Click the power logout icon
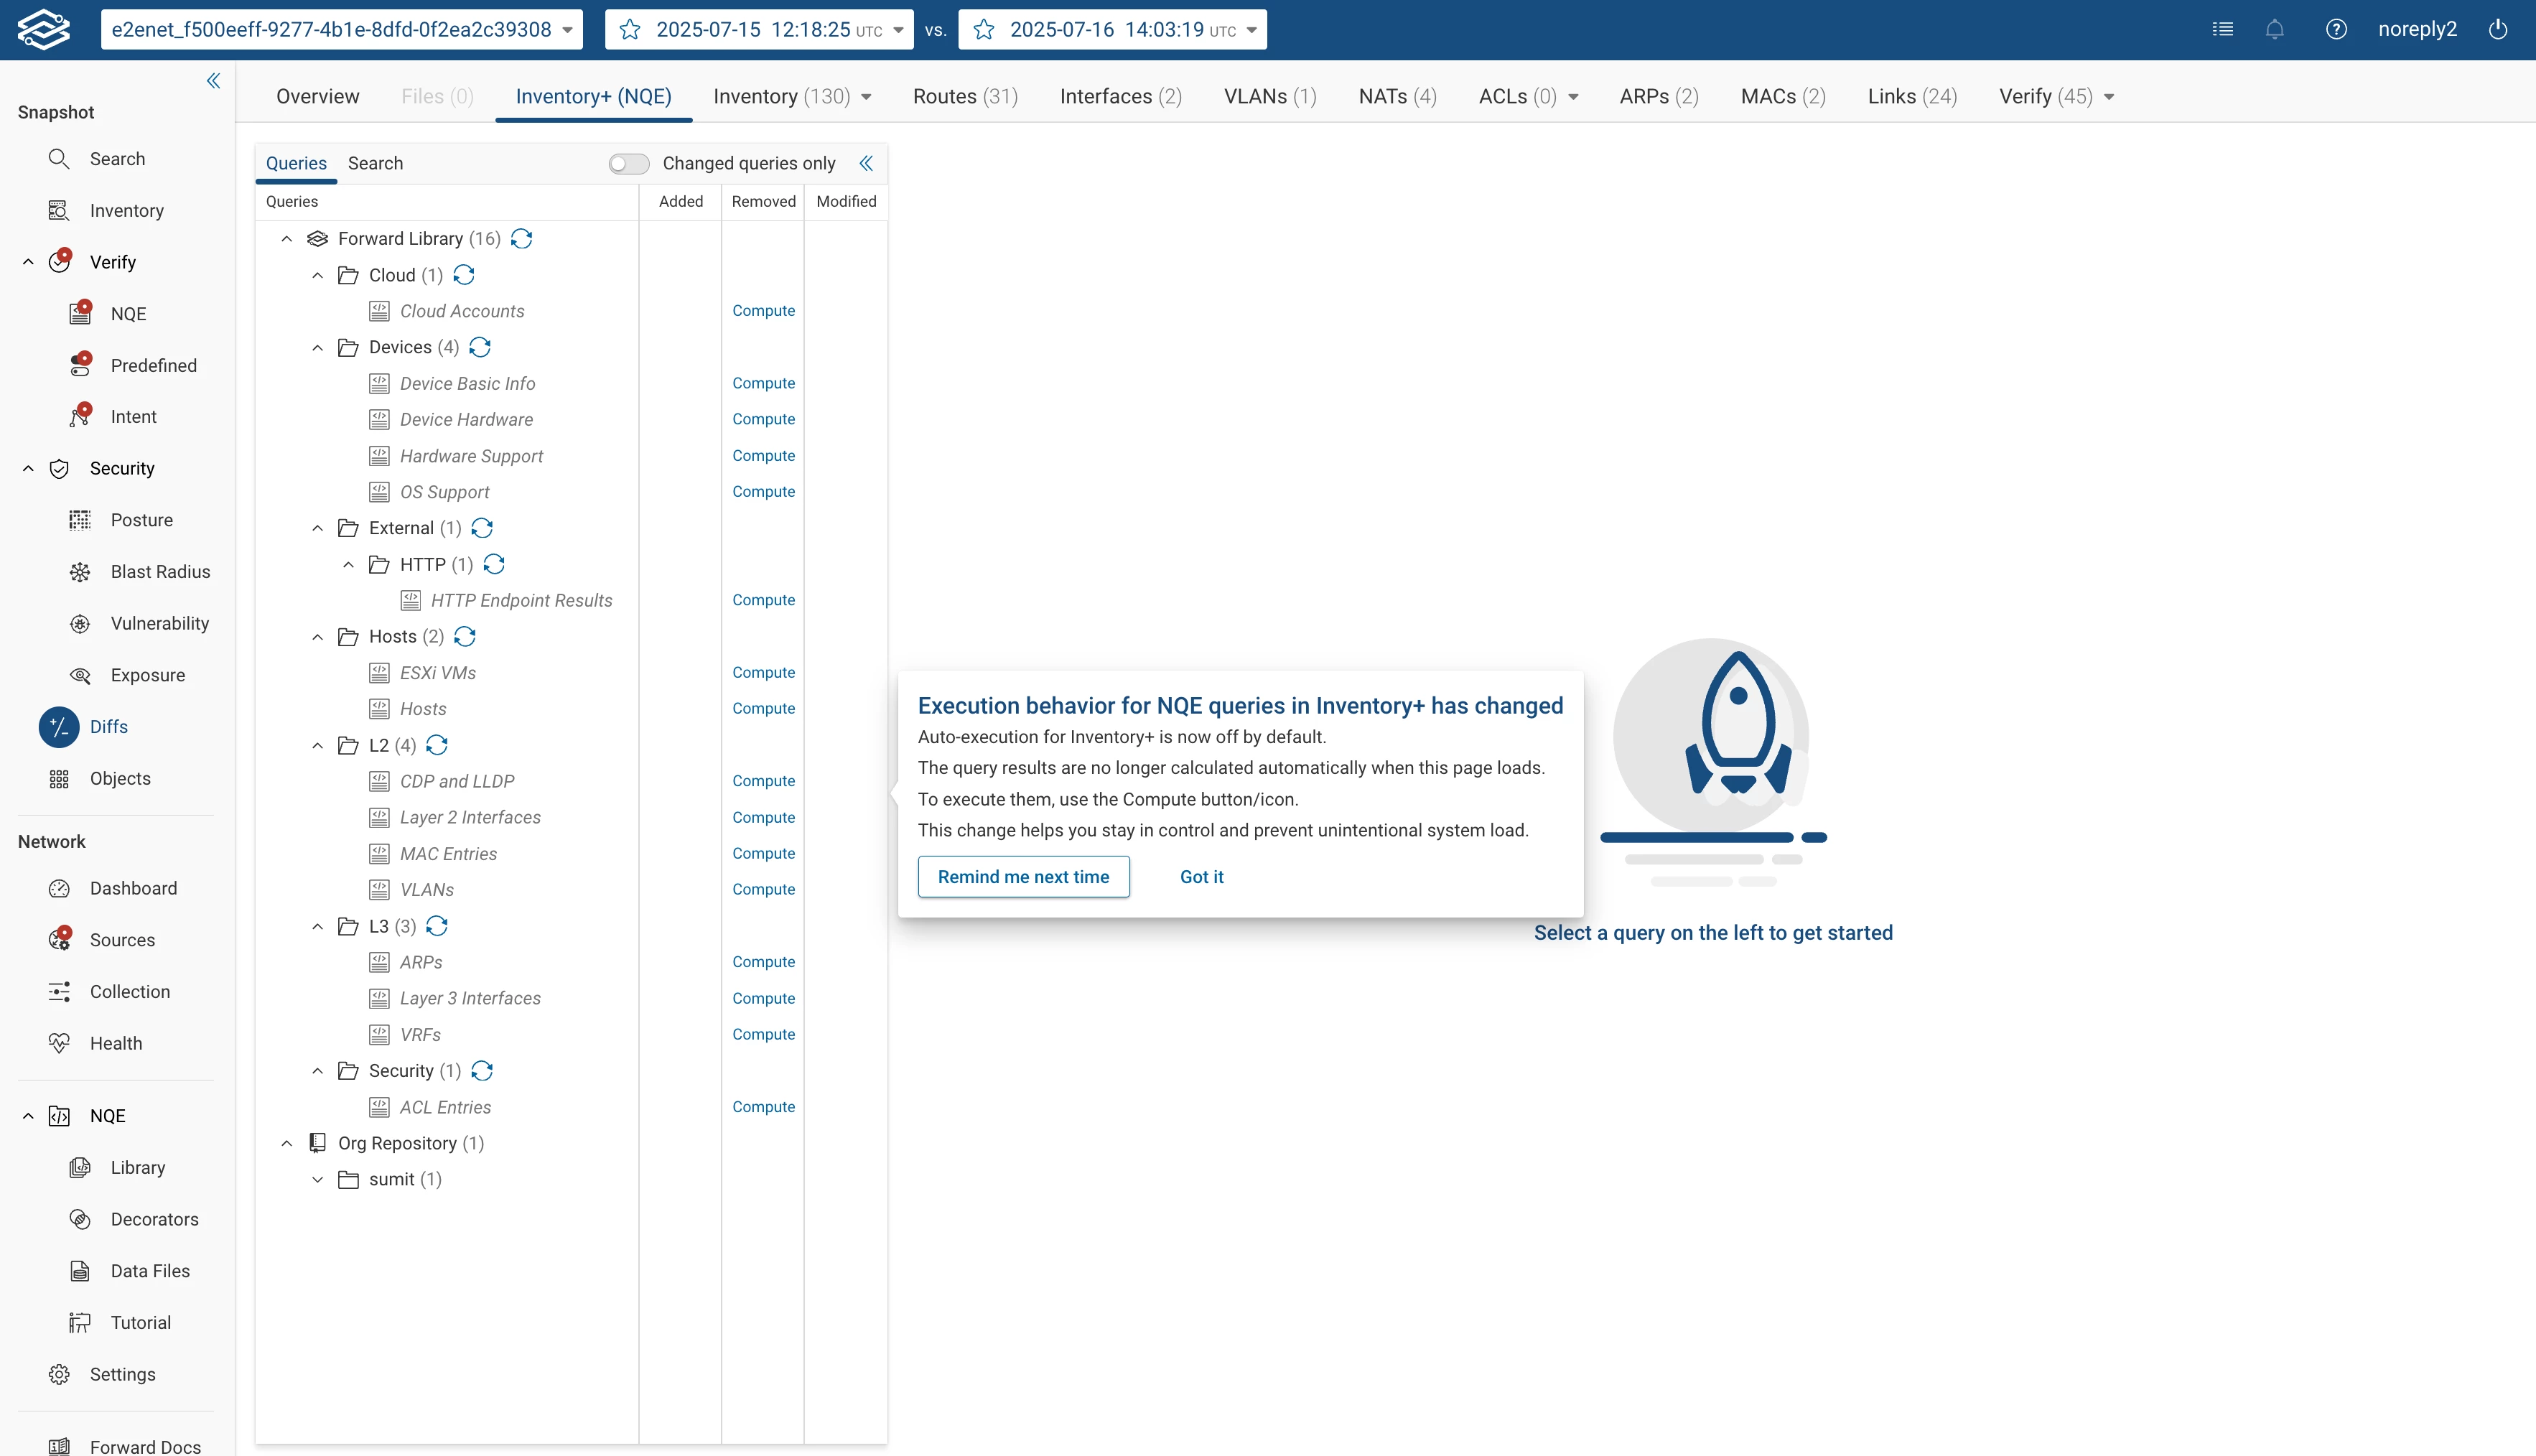Screen dimensions: 2536x1456 click(2497, 29)
